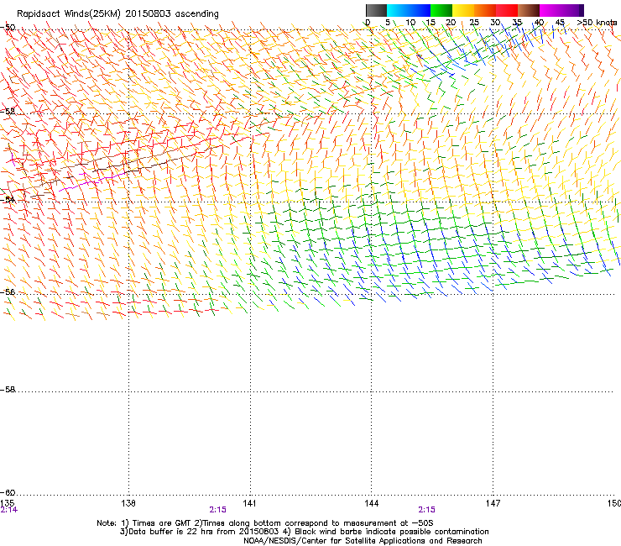
Task: Click the '>50 knots' legend label
Action: 597,23
